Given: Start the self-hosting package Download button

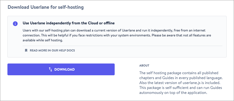Looking at the screenshot, I should (61, 69).
